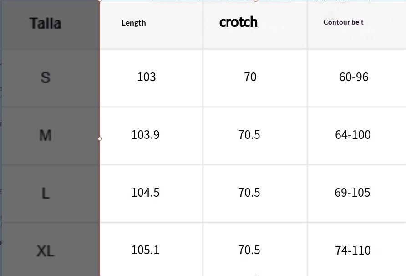406x276 pixels.
Task: Select the XL size row label
Action: [45, 250]
